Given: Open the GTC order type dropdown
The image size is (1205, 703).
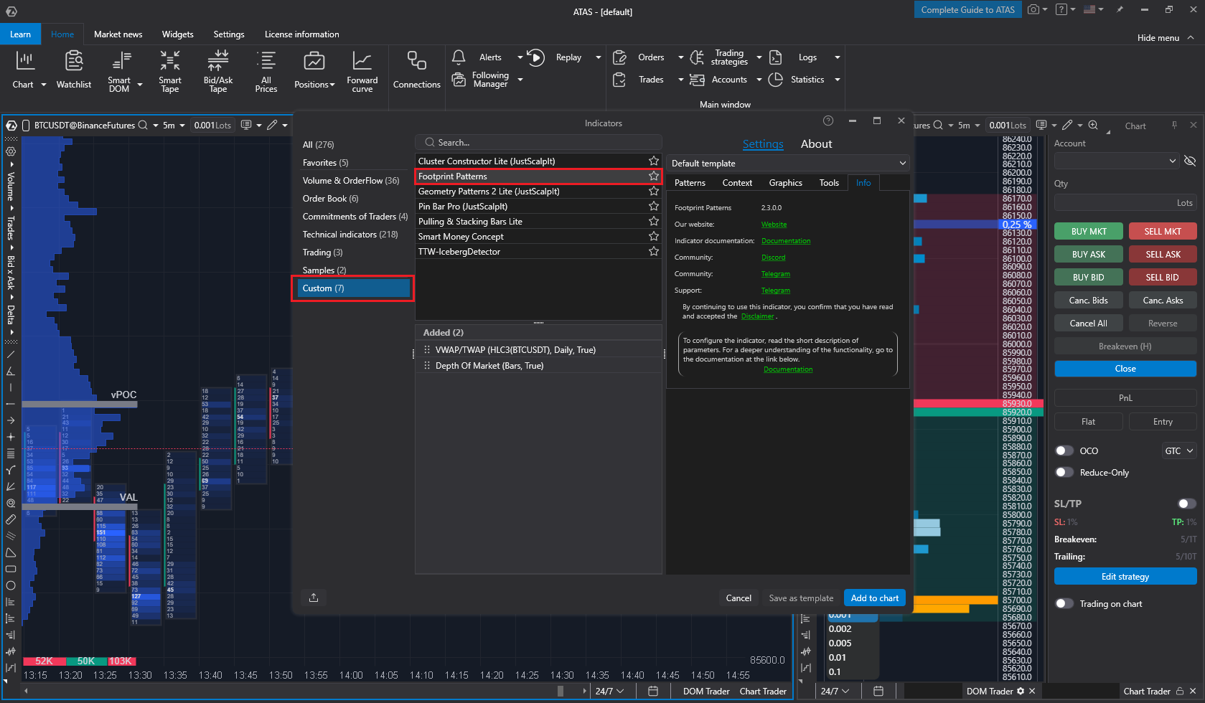Looking at the screenshot, I should pos(1178,451).
